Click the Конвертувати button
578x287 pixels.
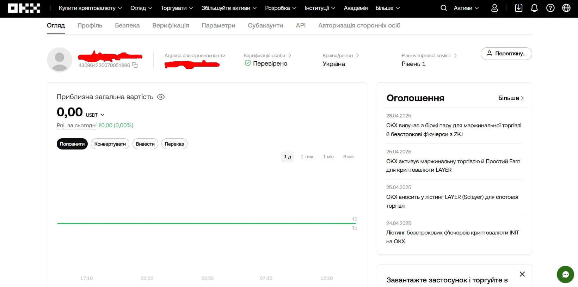(110, 144)
